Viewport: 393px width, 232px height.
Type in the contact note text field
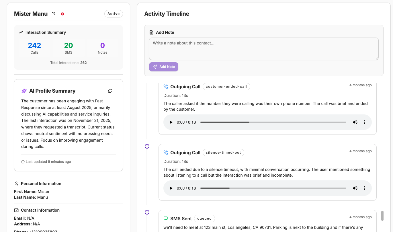(264, 49)
